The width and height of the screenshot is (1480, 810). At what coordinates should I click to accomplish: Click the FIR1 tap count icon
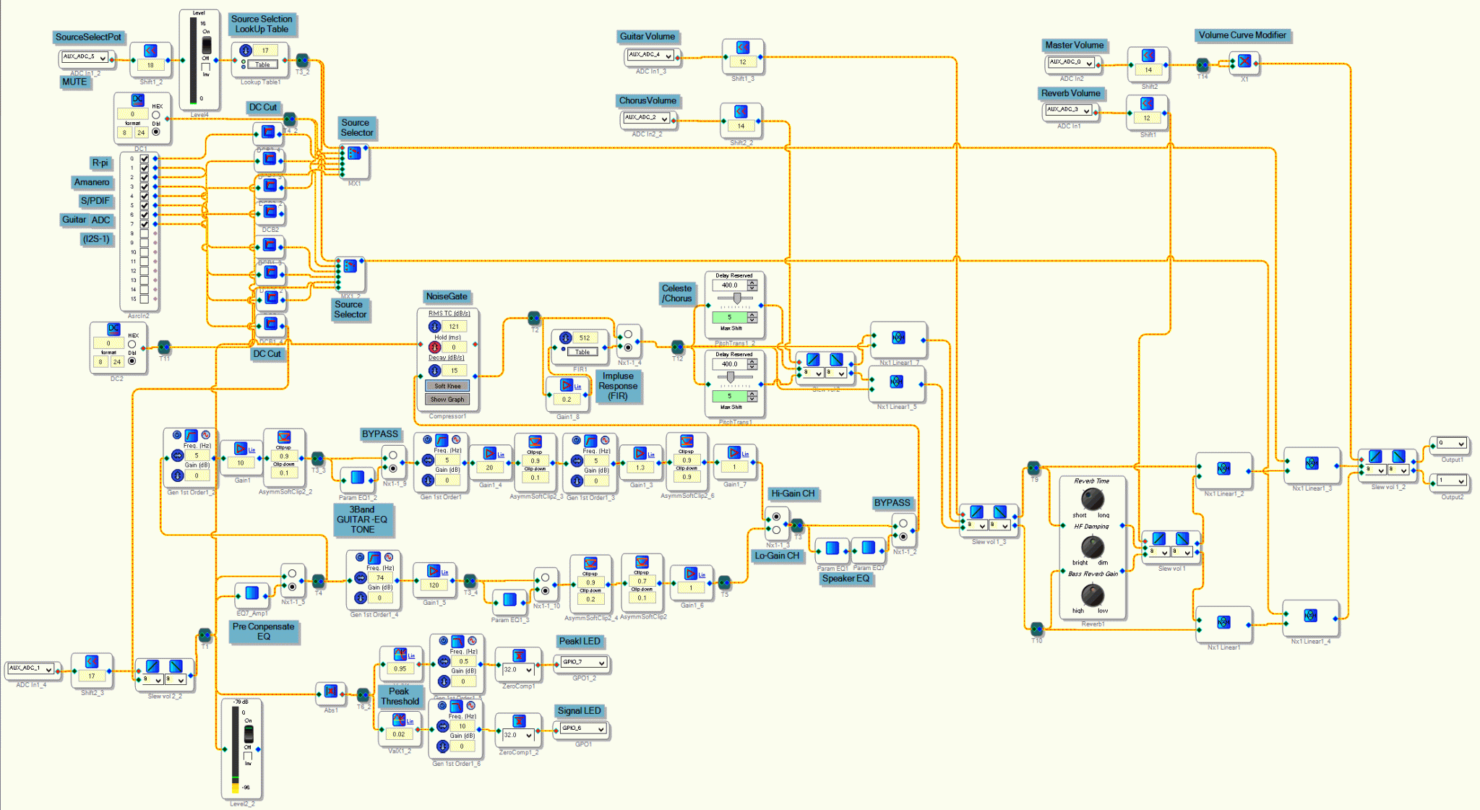566,337
